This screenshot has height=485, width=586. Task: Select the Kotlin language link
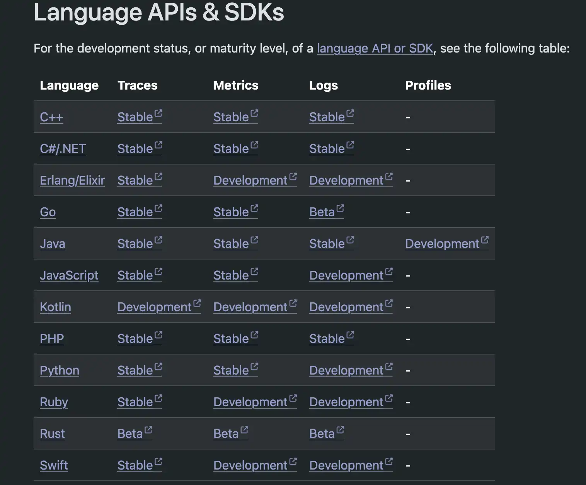55,307
